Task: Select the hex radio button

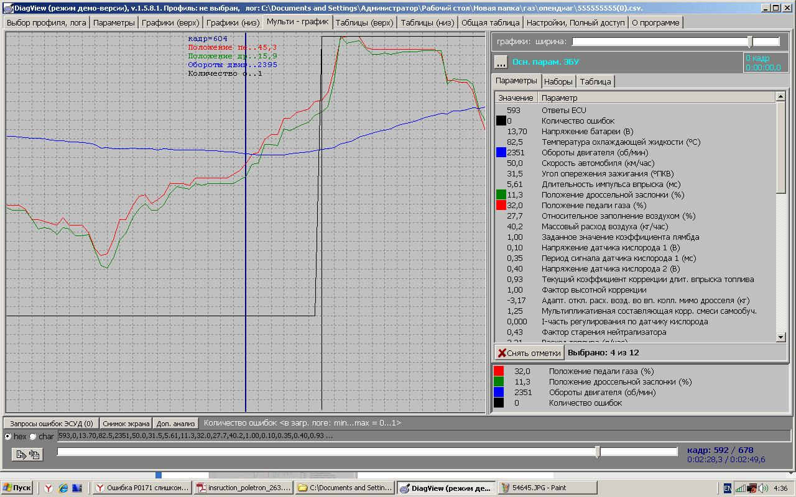Action: click(x=7, y=436)
